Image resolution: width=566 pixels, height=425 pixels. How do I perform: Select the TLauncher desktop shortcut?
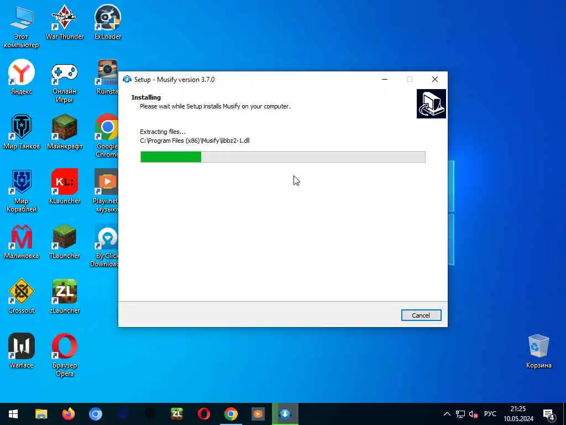(x=65, y=241)
